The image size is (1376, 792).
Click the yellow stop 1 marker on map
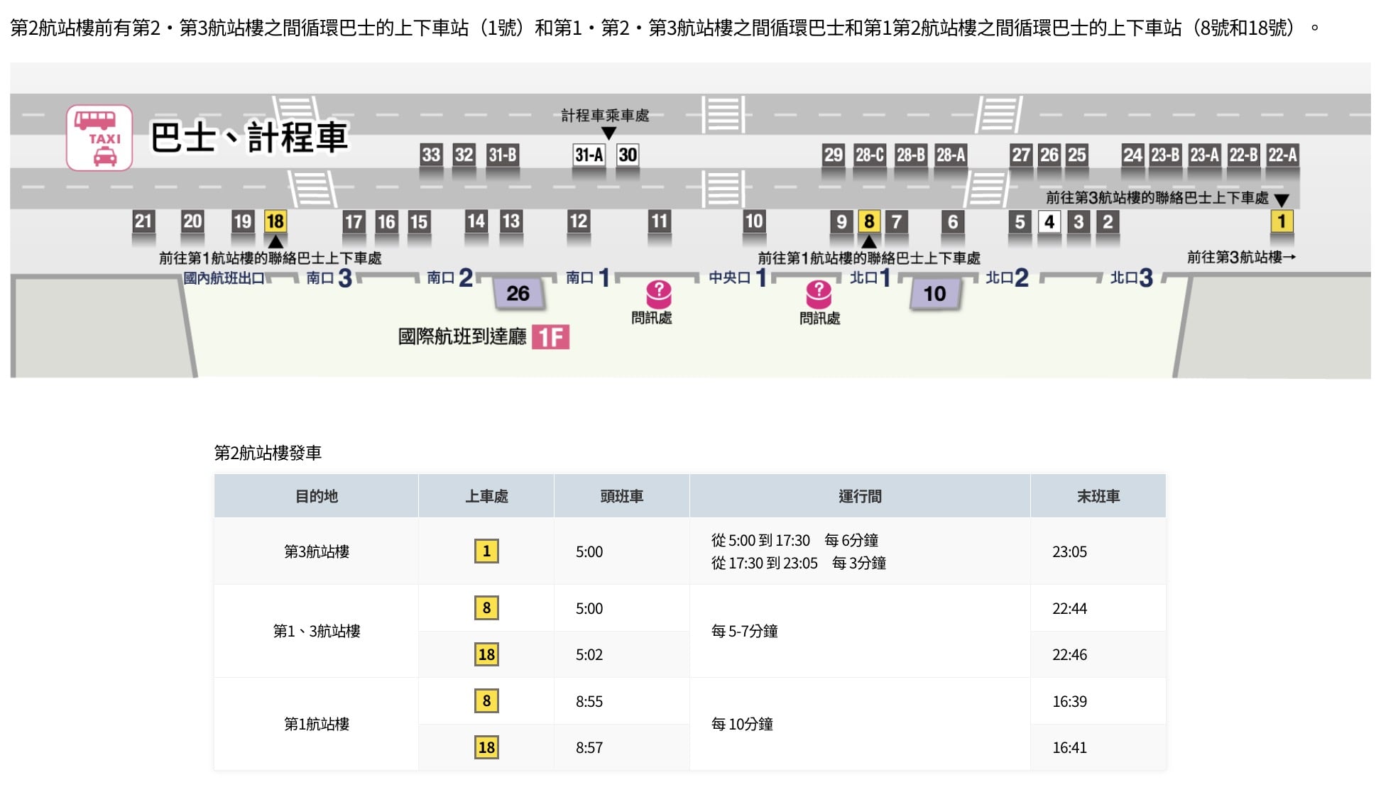coord(1282,221)
